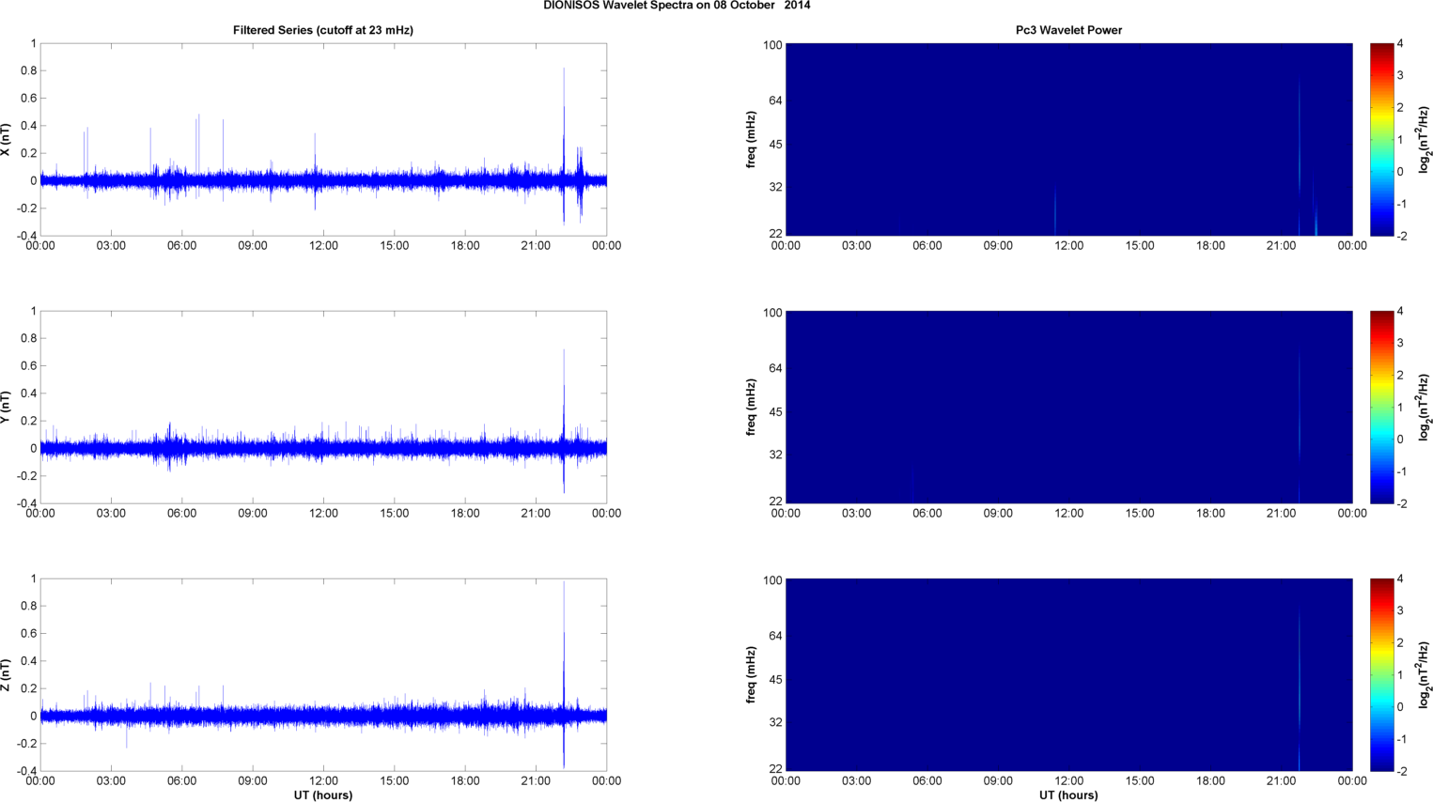Click the '0.6' tick on Z (nT) axis
The image size is (1433, 802).
28,634
